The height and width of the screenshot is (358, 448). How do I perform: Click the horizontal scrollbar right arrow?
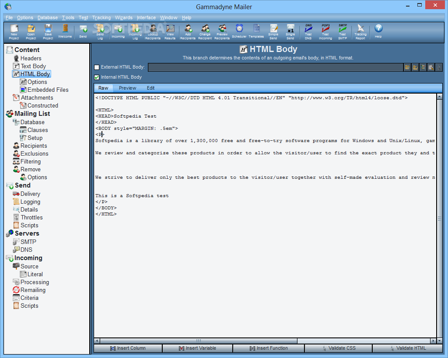434,341
